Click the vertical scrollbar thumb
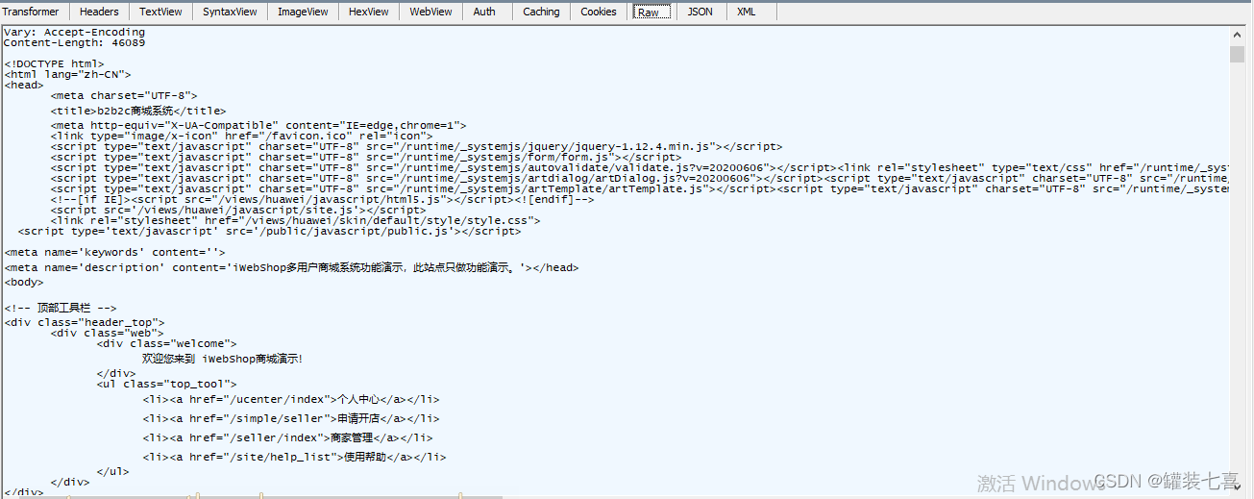The image size is (1254, 499). tap(1237, 53)
